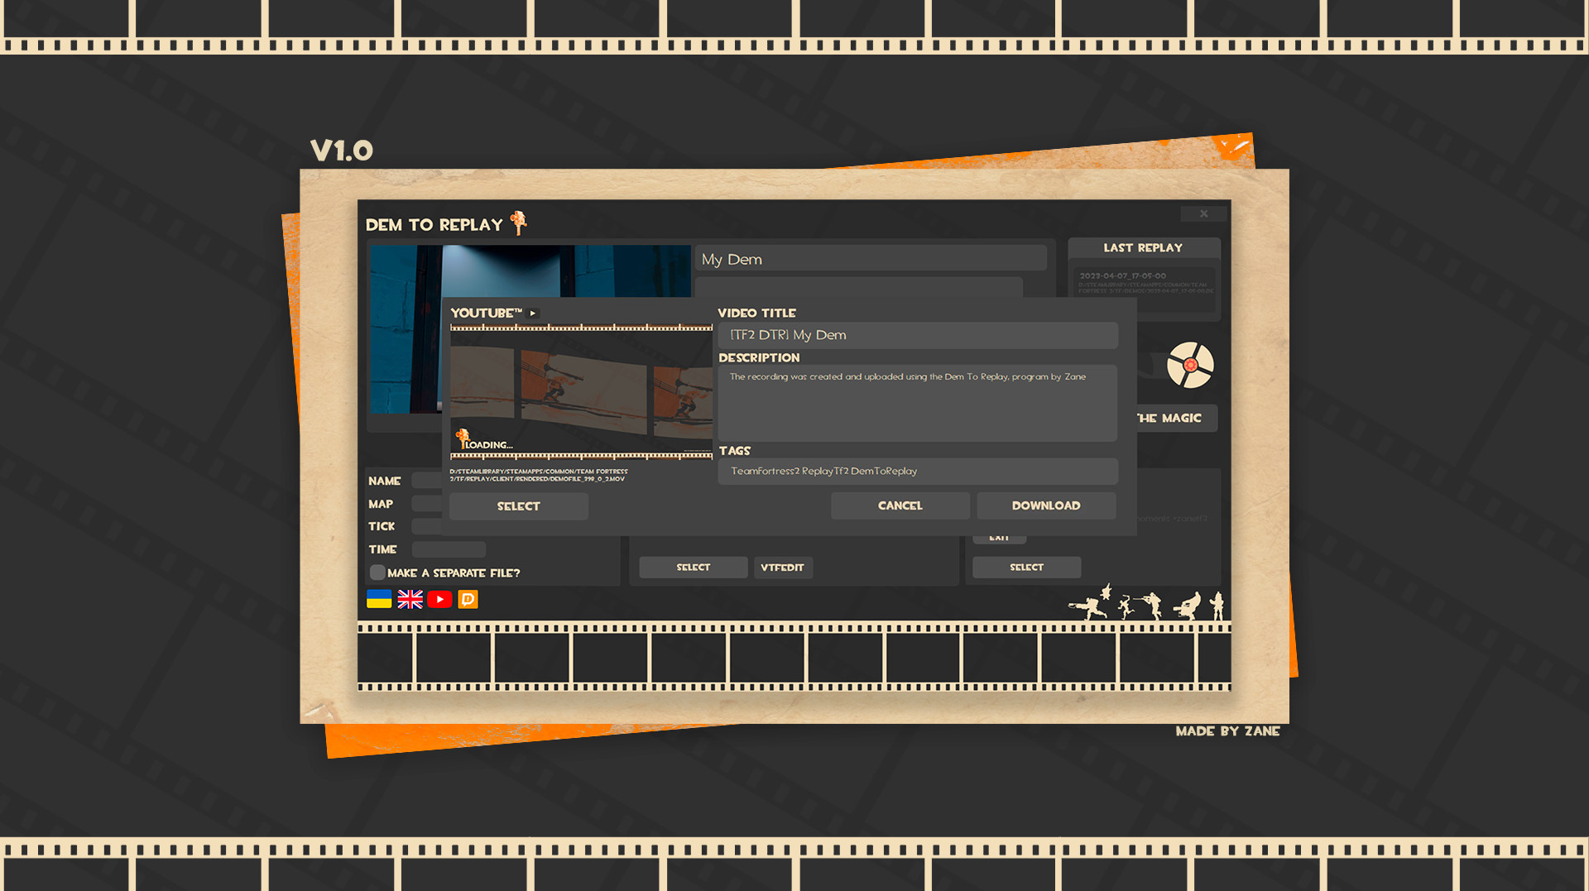Edit the Video Title field

coord(917,335)
